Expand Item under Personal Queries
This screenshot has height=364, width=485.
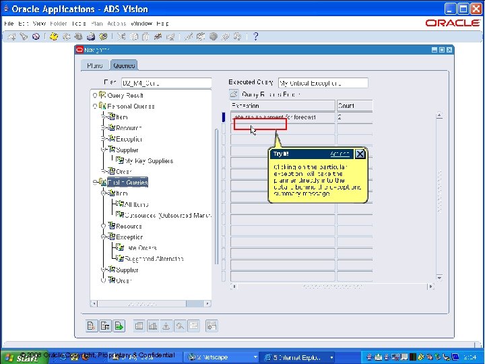point(104,117)
